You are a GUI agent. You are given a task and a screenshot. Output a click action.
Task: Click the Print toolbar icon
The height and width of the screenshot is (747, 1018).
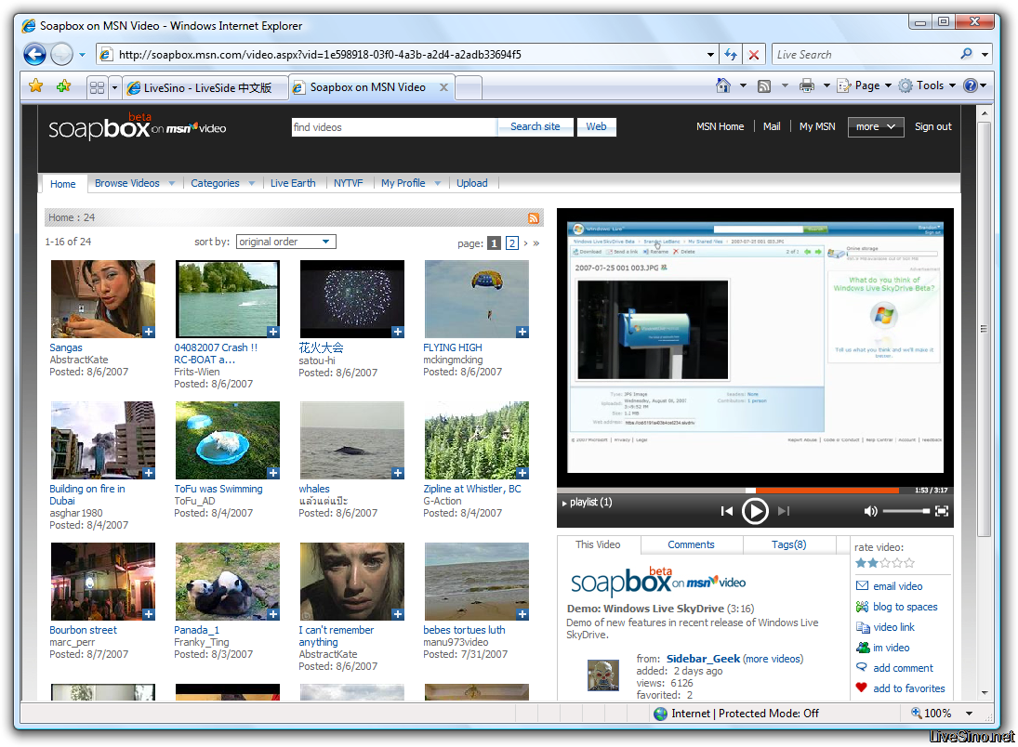(806, 85)
